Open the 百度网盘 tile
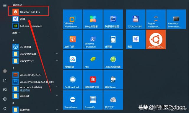This screenshot has height=113, width=189. click(x=73, y=60)
